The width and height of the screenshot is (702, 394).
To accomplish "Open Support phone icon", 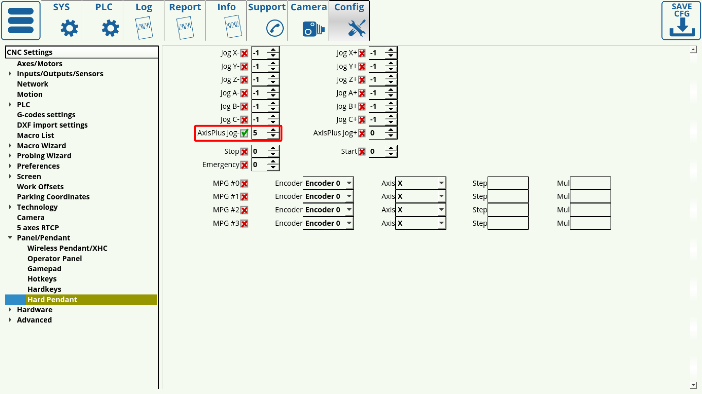I will pyautogui.click(x=274, y=28).
